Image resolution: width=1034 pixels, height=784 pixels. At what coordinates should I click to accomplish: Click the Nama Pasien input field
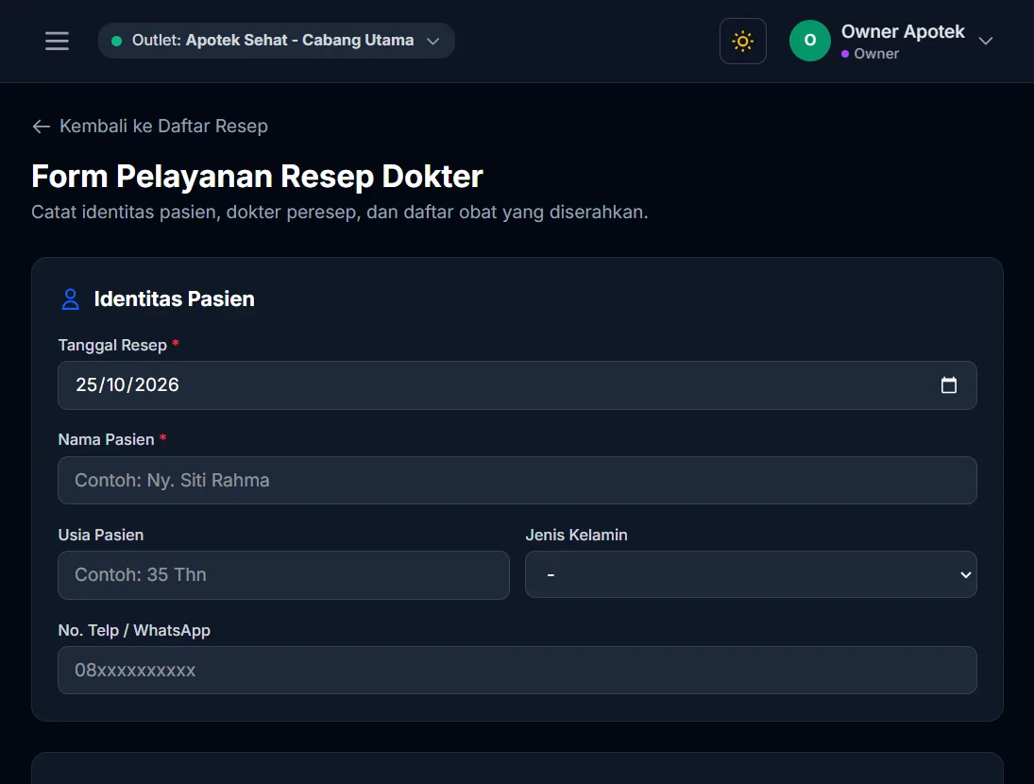tap(517, 480)
